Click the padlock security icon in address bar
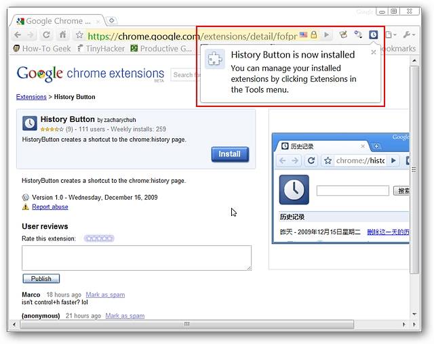This screenshot has height=344, width=434. [x=313, y=35]
